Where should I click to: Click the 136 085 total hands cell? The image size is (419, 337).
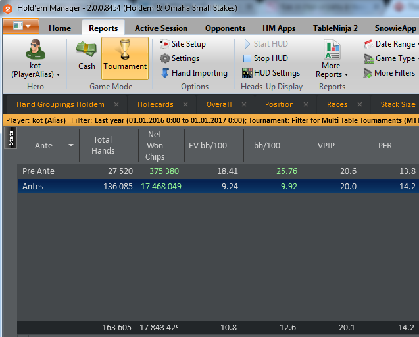[118, 187]
